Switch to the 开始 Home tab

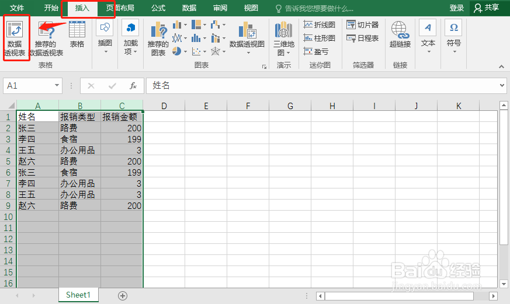click(x=51, y=8)
